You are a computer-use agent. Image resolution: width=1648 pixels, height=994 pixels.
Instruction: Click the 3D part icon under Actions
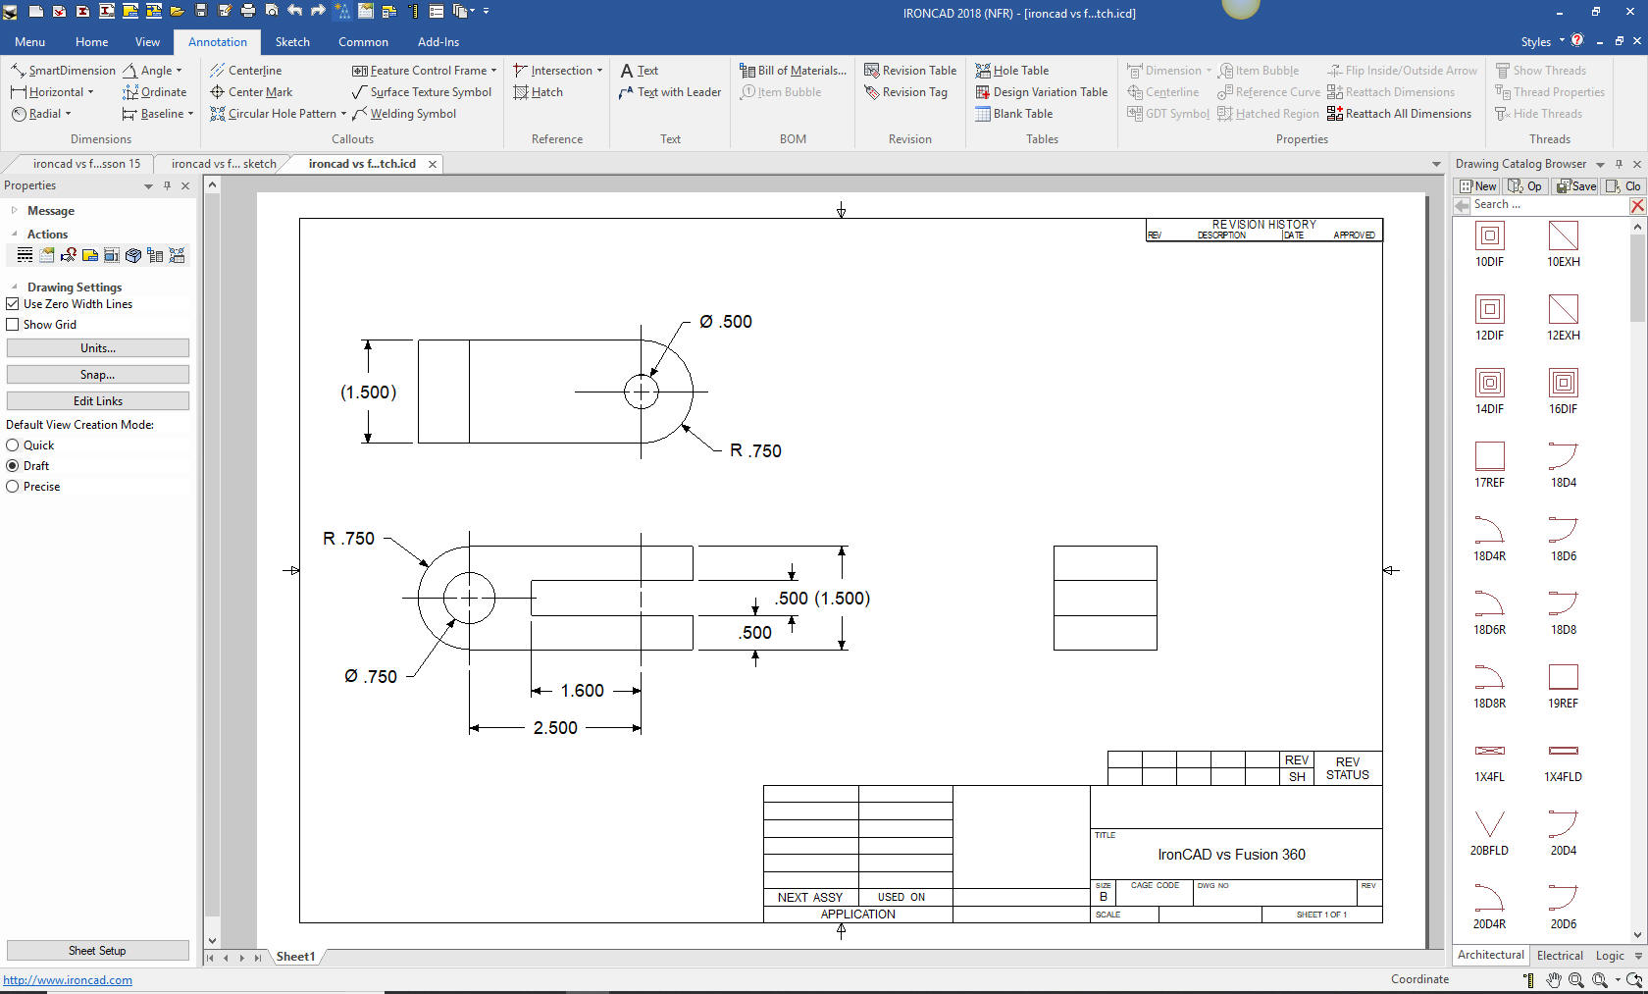click(133, 255)
